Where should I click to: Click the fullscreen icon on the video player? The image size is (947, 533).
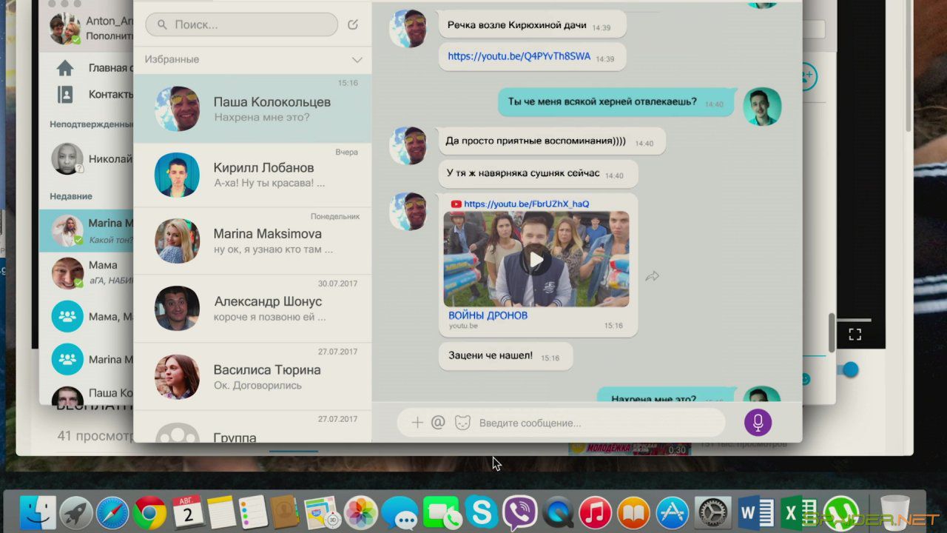click(x=855, y=335)
